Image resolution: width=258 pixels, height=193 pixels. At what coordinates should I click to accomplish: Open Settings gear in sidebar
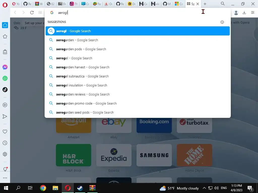pos(5,154)
